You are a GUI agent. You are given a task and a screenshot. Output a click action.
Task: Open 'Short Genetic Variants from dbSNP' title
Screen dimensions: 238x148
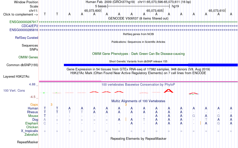click(138, 61)
